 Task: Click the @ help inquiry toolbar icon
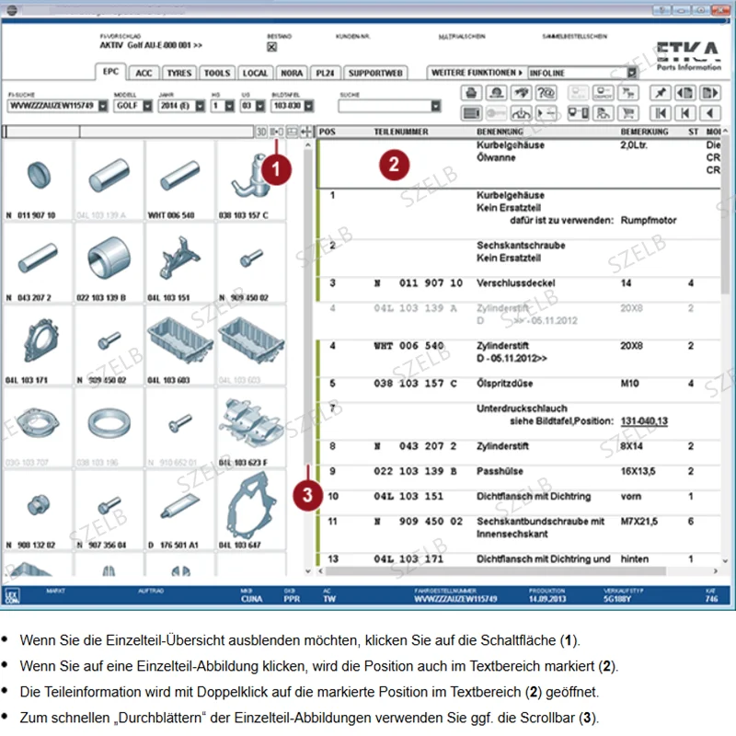click(x=546, y=93)
